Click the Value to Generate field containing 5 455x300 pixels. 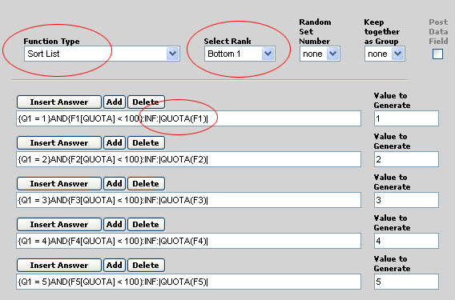(x=406, y=282)
